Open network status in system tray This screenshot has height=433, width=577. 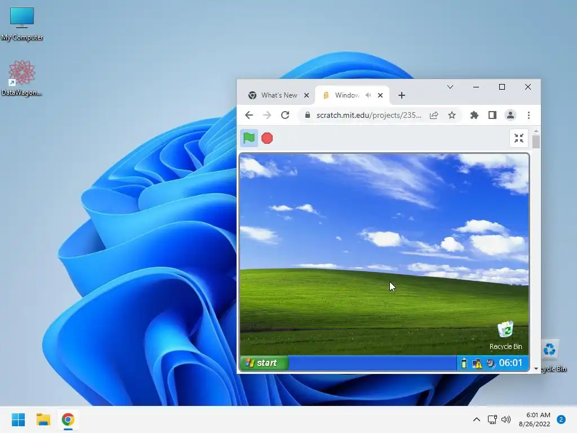[492, 419]
